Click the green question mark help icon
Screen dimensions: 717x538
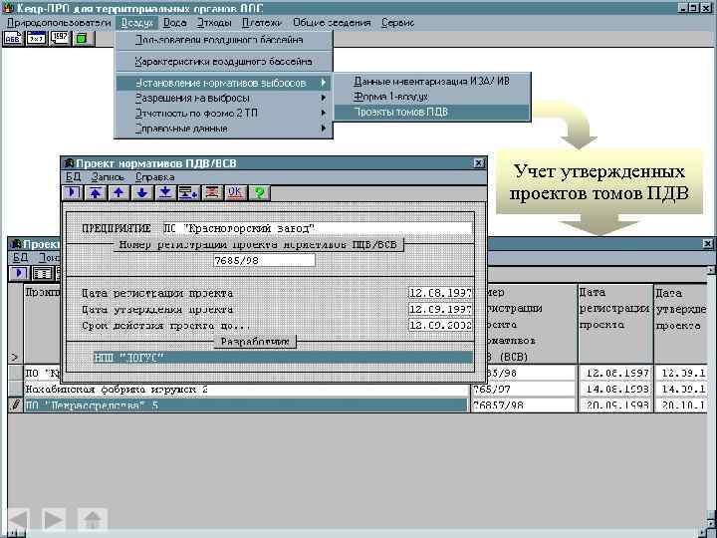pos(259,192)
